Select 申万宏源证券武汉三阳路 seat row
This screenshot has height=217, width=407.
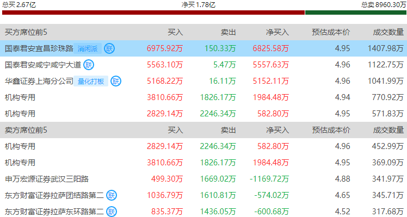coord(203,179)
